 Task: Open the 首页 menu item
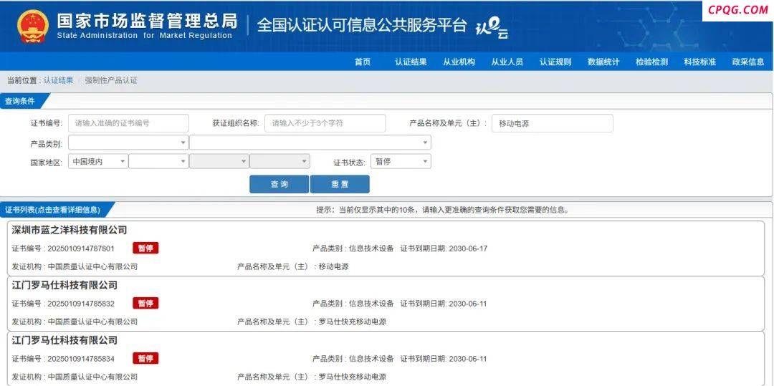[363, 62]
